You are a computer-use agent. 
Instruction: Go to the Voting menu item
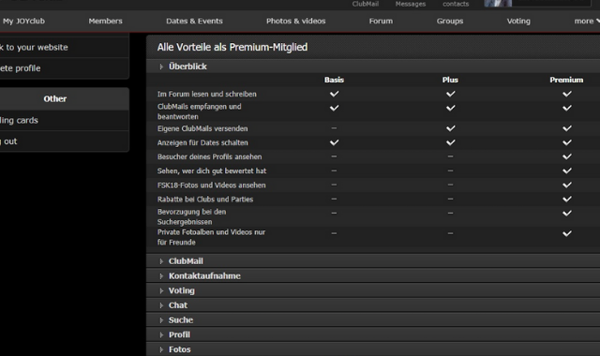tap(518, 21)
